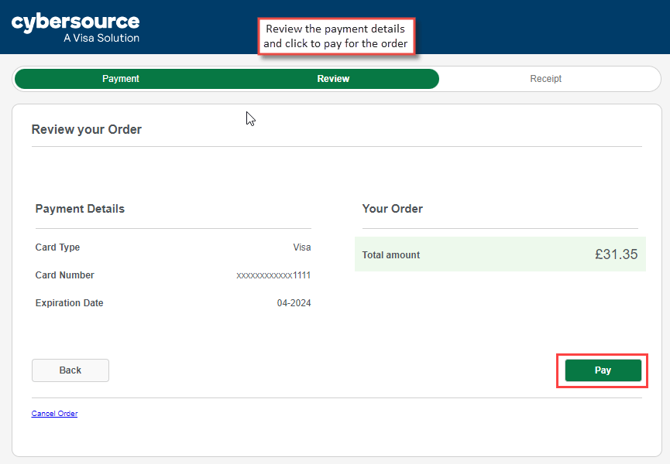Click the 04-2024 expiration value
Viewport: 670px width, 464px height.
(294, 303)
